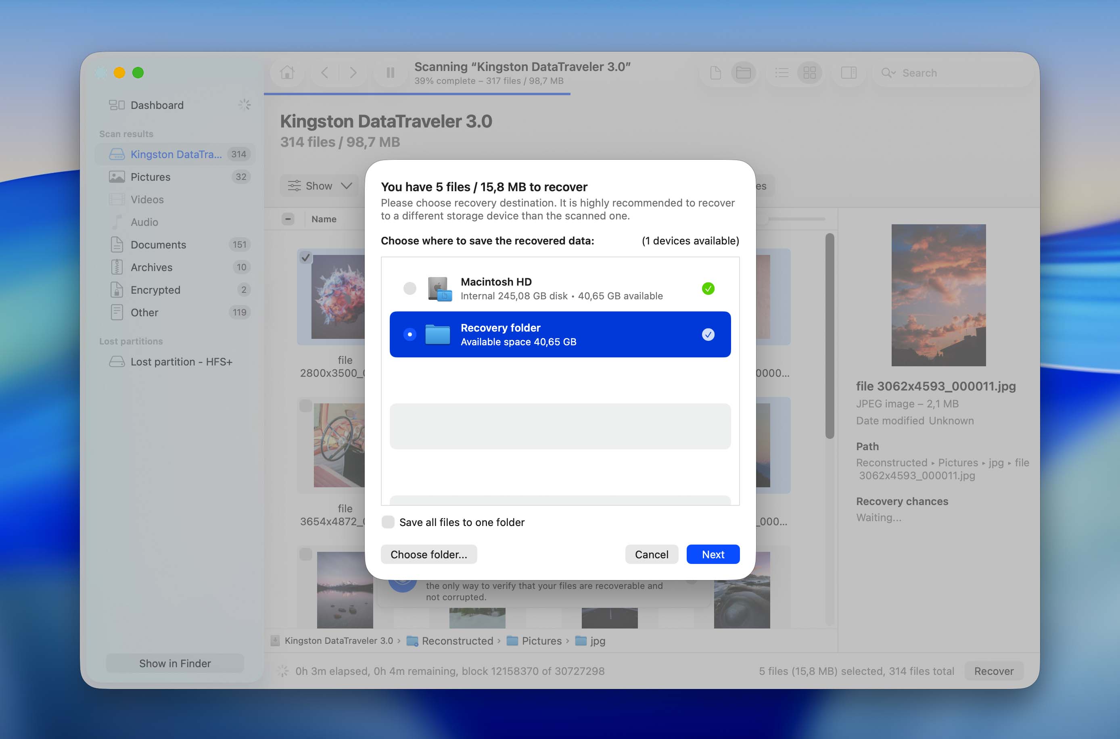
Task: Open the Other category
Action: 176,313
